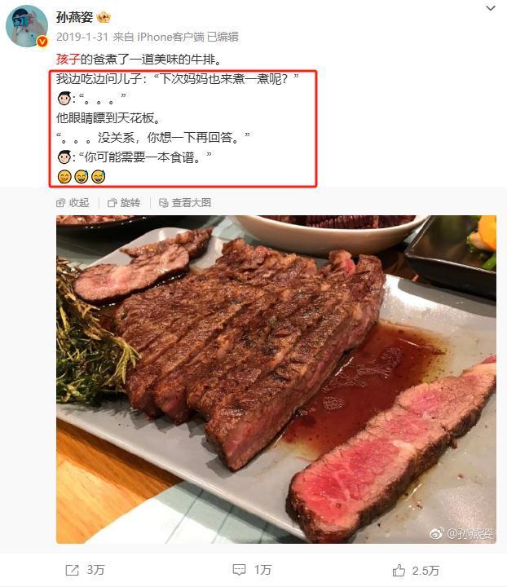Rotate the photo with 旋转
This screenshot has height=587, width=507.
124,203
